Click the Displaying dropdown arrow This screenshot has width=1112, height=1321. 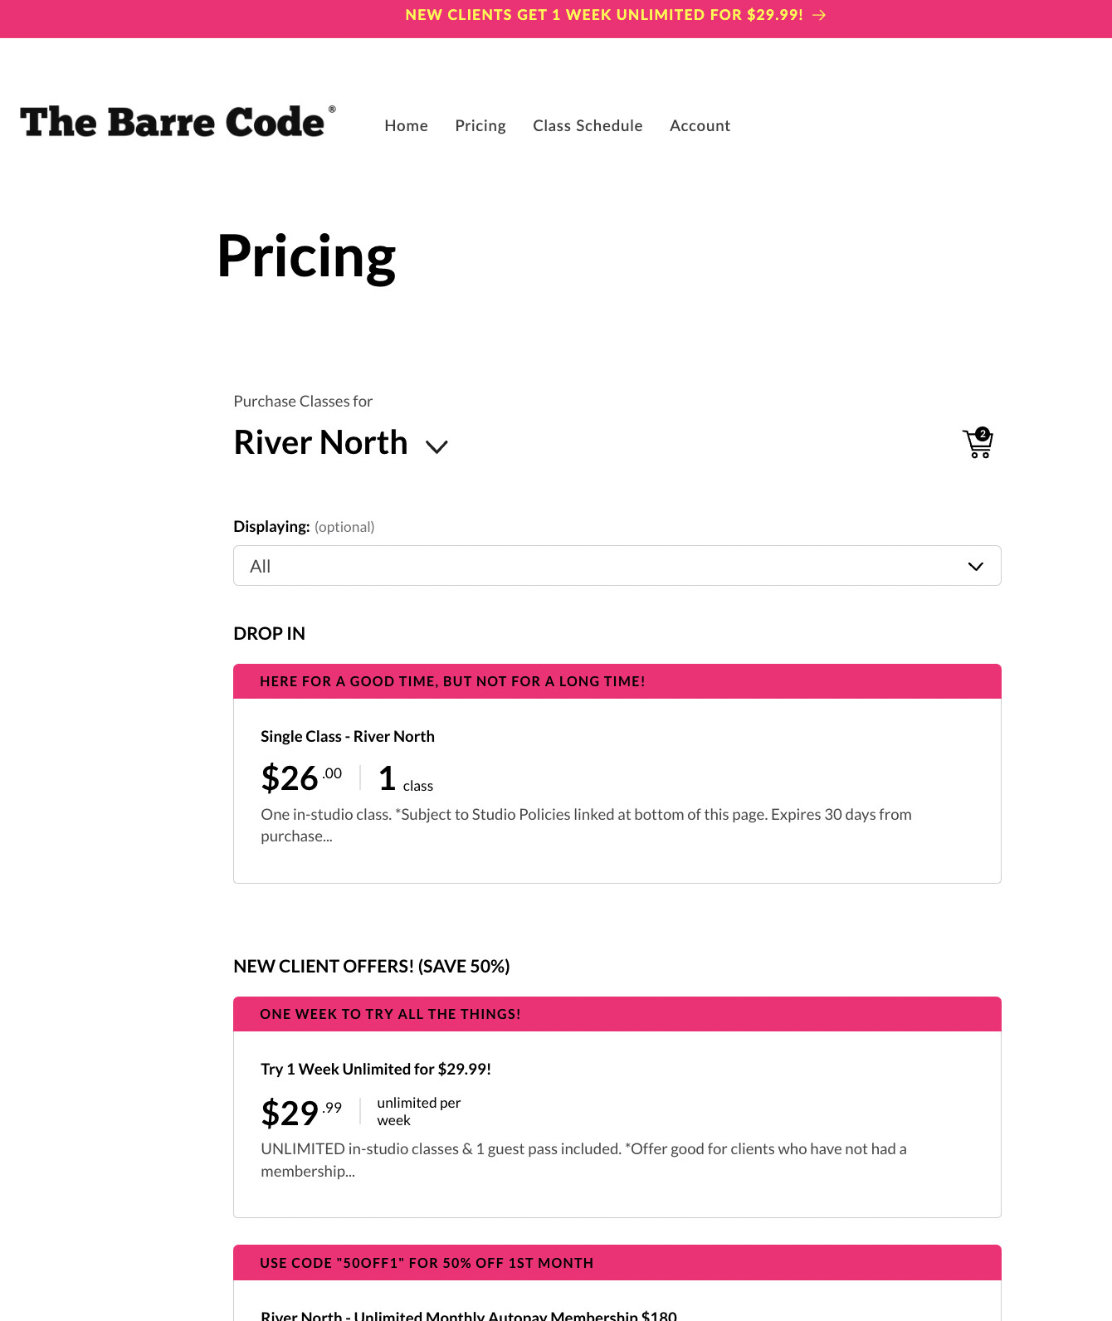coord(976,567)
